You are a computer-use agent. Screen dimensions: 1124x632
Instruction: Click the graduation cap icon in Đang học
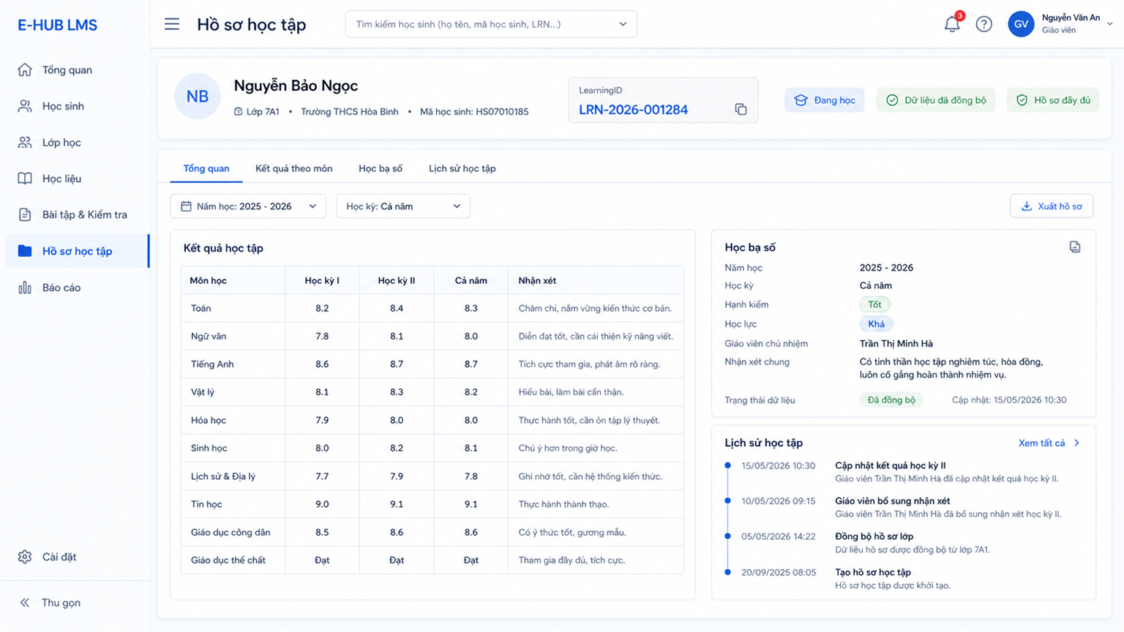[x=801, y=100]
